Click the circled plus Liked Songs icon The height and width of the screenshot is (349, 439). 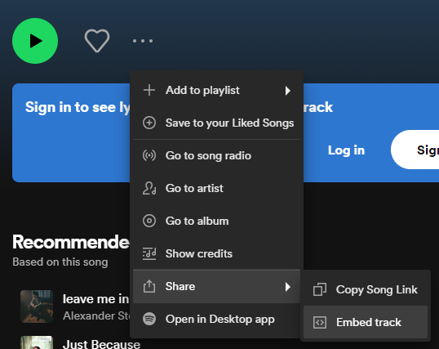tap(149, 123)
